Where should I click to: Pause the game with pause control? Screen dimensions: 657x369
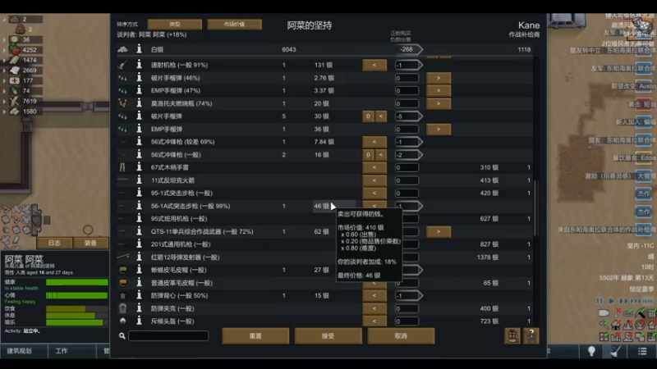pyautogui.click(x=600, y=301)
